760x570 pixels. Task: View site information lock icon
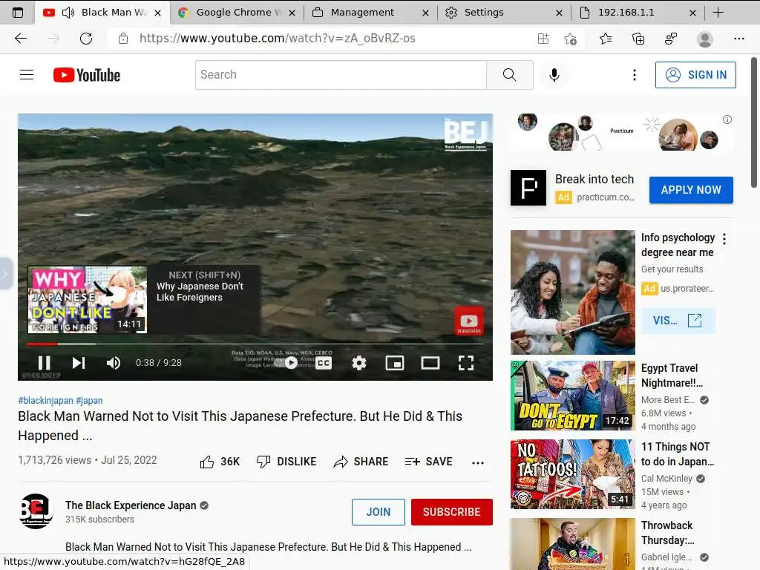[x=123, y=39]
